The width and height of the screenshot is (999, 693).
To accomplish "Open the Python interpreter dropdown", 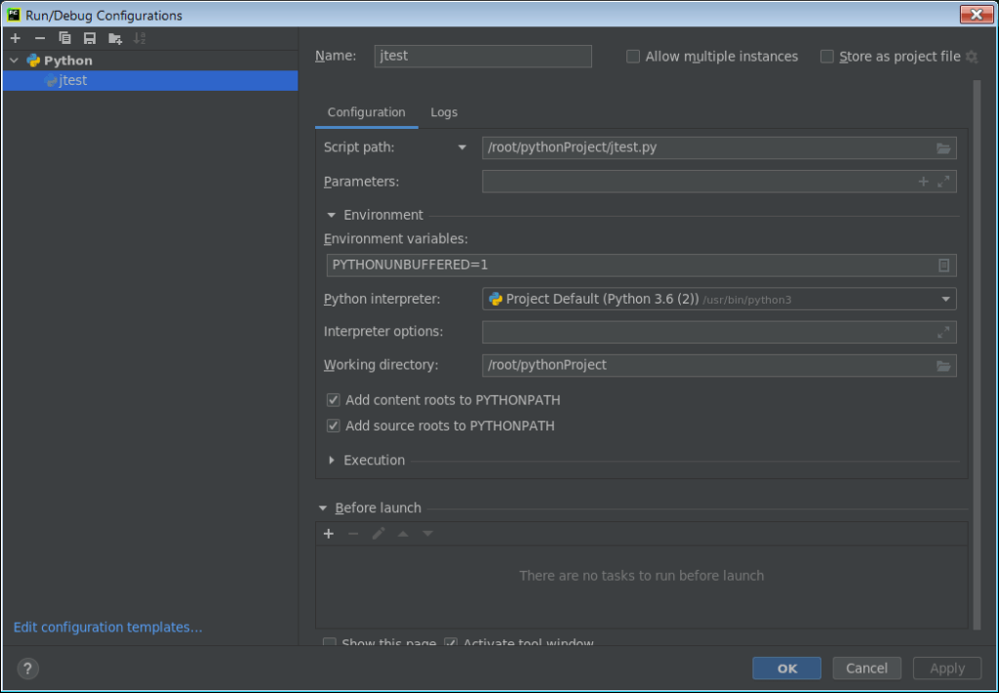I will pyautogui.click(x=944, y=300).
